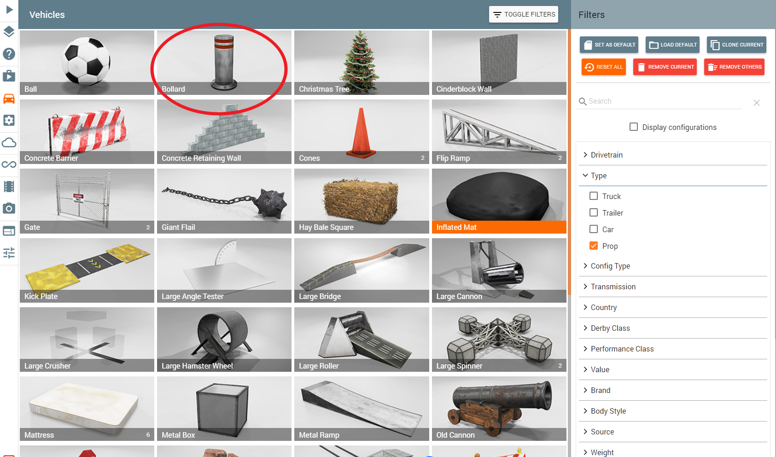Collapse the Type filter section
The width and height of the screenshot is (776, 457).
673,176
